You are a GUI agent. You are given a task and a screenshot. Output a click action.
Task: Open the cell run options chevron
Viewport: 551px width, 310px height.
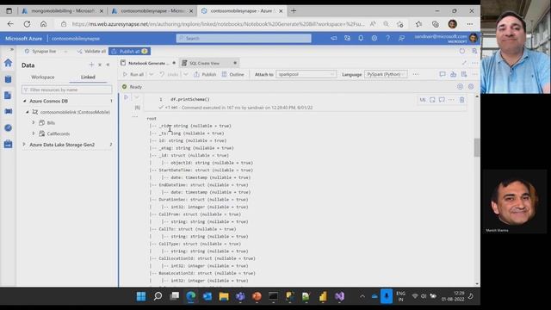(137, 97)
